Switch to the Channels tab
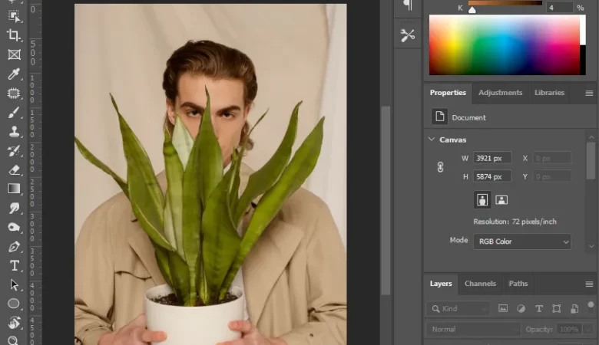 (x=480, y=284)
